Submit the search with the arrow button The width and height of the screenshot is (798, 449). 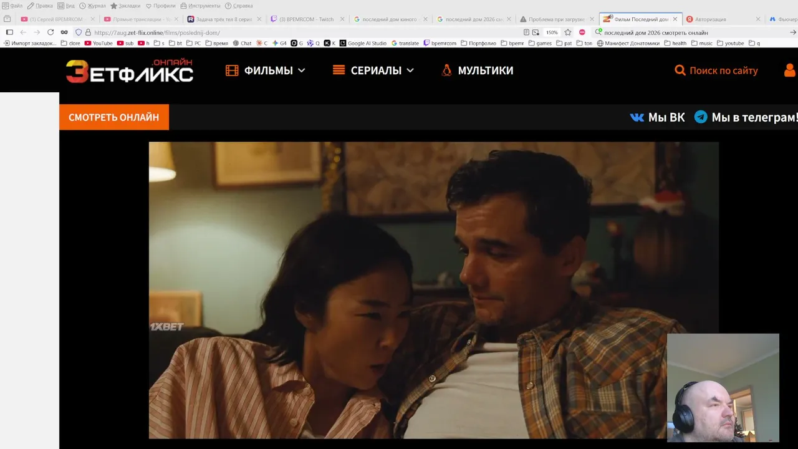pyautogui.click(x=793, y=32)
